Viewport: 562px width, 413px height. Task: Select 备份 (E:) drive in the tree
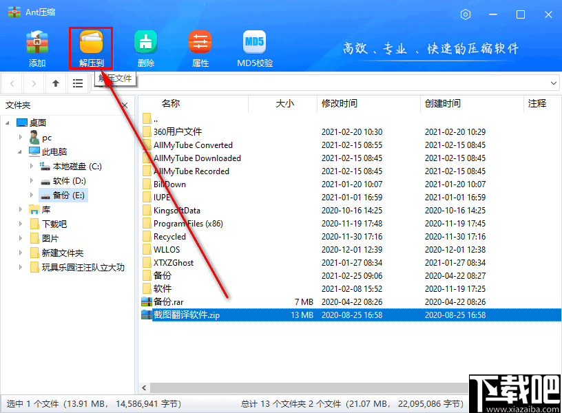(x=63, y=195)
